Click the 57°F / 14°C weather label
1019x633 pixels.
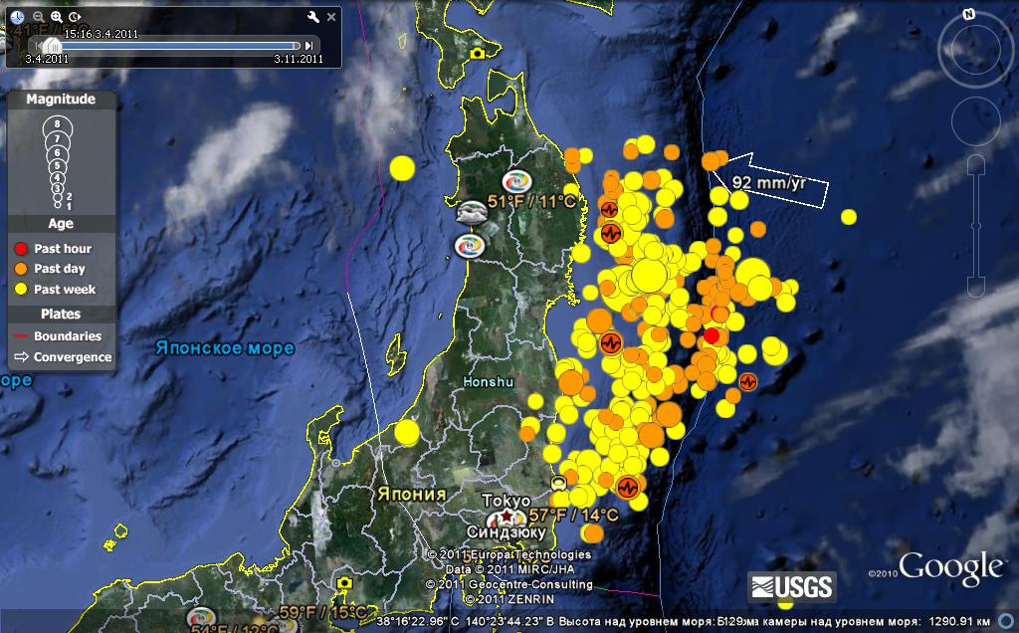click(x=573, y=516)
